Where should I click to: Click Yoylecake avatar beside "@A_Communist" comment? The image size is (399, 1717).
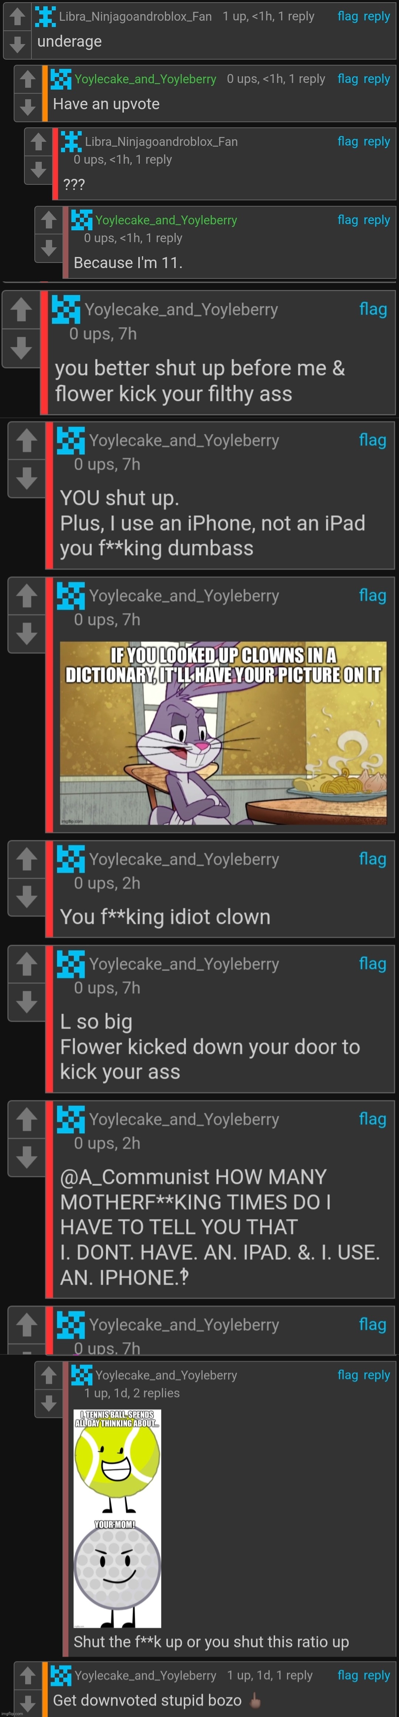click(71, 1119)
